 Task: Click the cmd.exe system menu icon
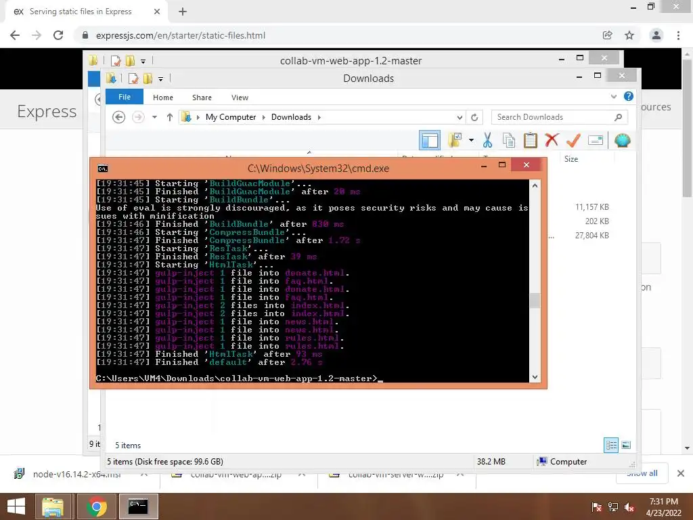pos(103,169)
